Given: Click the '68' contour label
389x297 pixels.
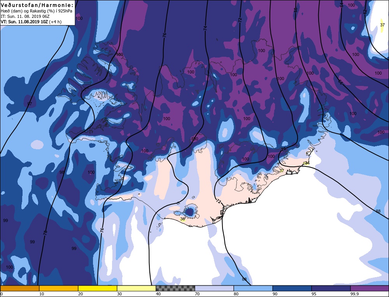Looking at the screenshot, I should click(296, 10).
